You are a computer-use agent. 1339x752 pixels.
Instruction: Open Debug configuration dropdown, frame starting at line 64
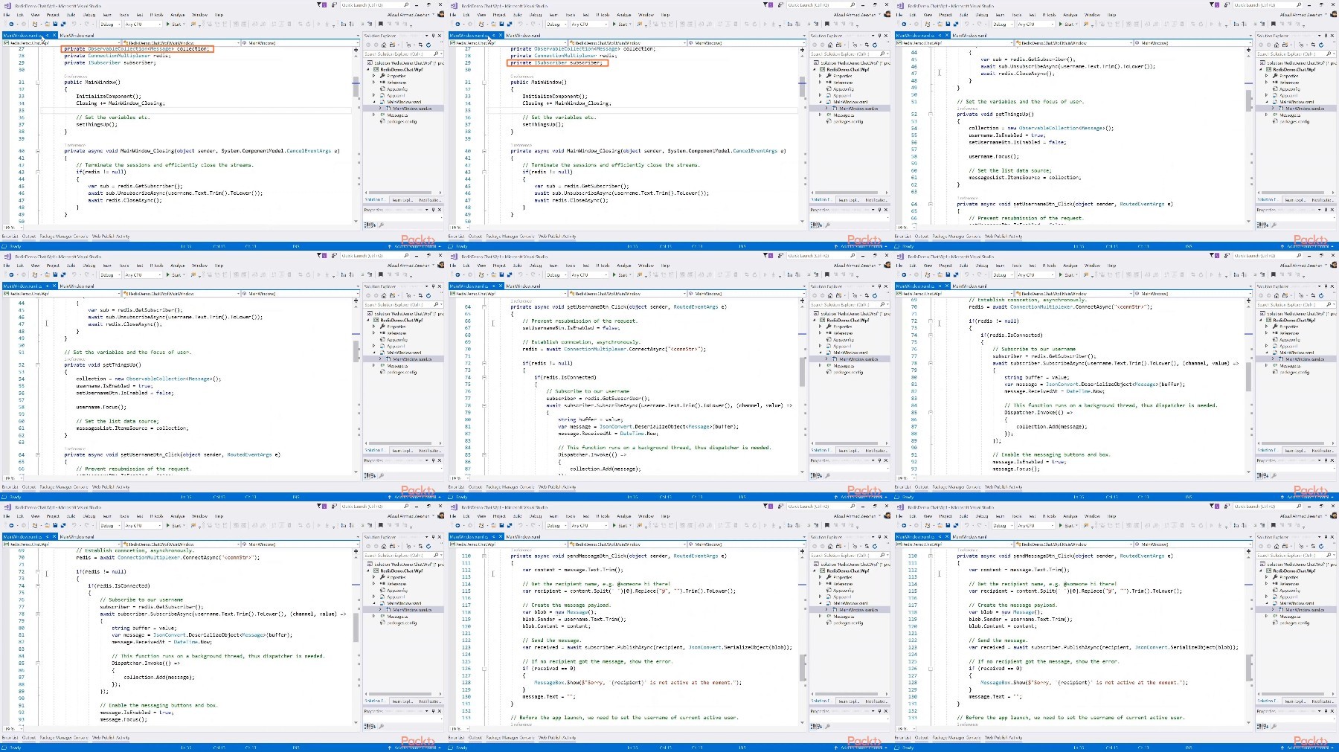(556, 274)
